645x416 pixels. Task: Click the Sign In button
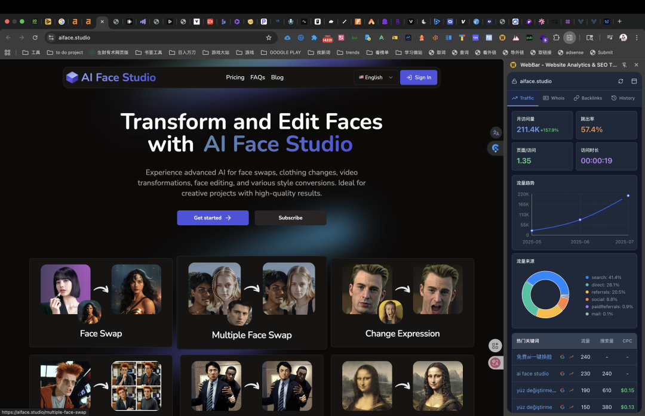point(418,77)
